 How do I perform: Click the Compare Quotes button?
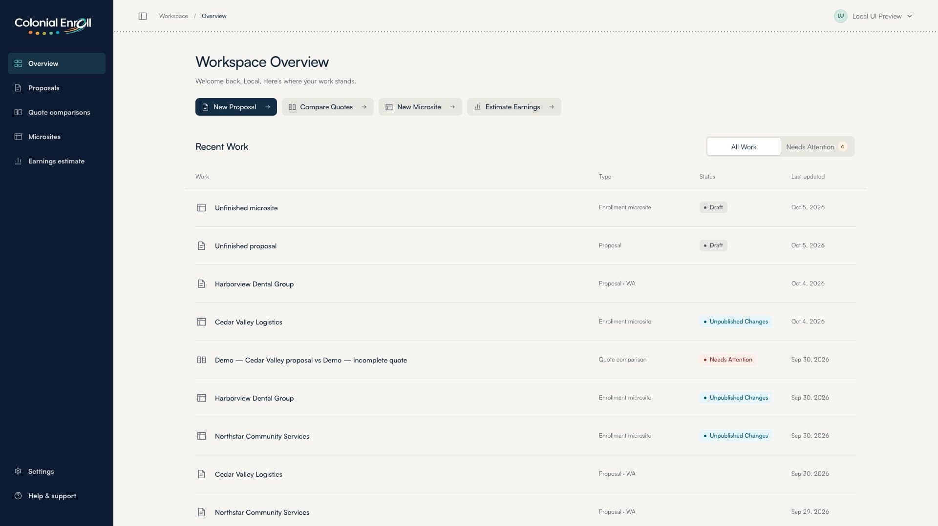tap(328, 107)
